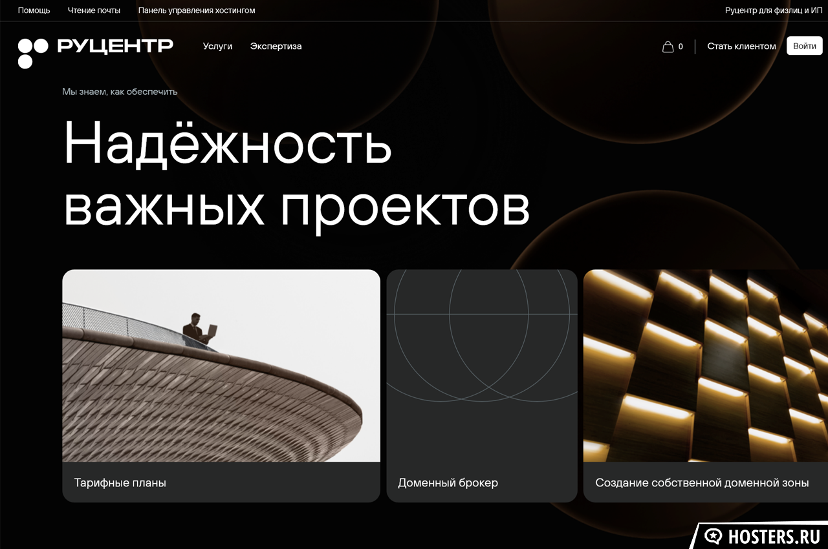828x549 pixels.
Task: Click the illuminated golden facade photo
Action: tap(705, 366)
